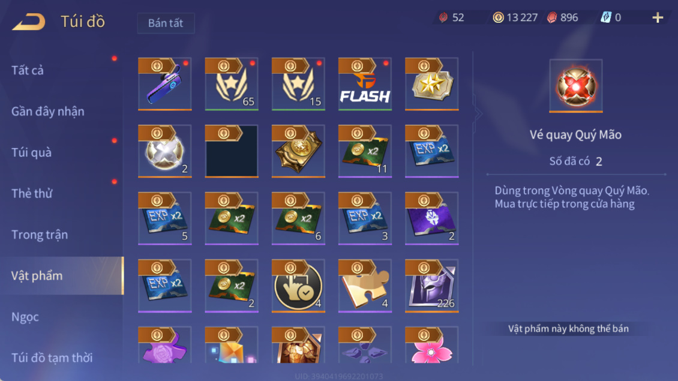Select the gold star ticket item
The image size is (678, 381).
(x=431, y=84)
